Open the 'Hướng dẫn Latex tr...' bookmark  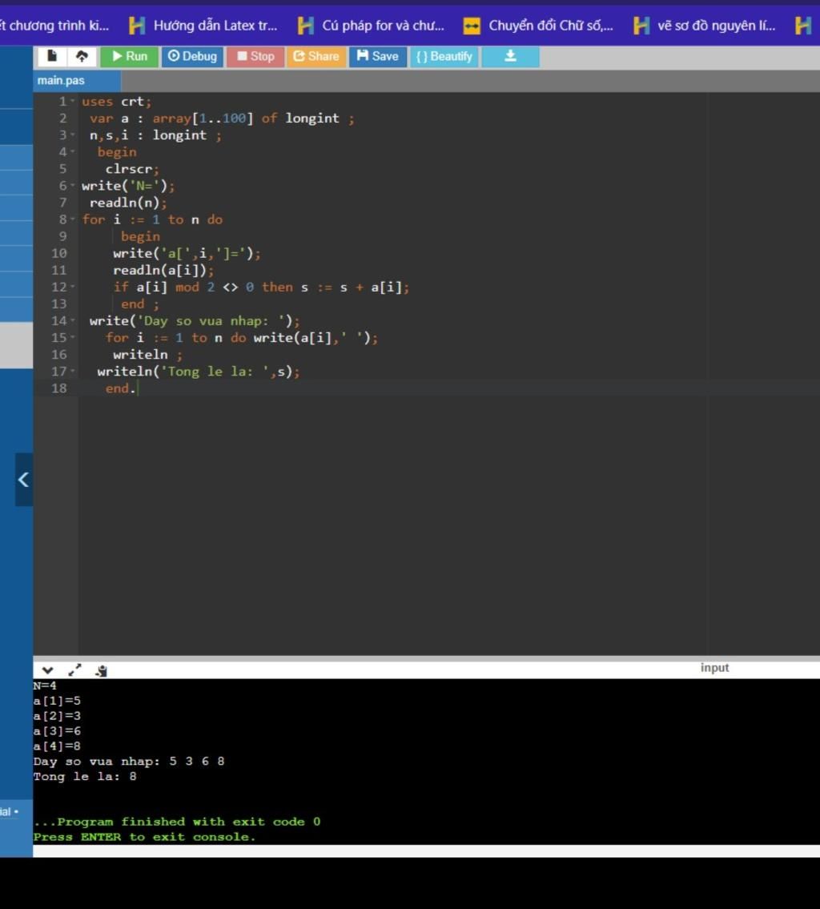point(203,26)
